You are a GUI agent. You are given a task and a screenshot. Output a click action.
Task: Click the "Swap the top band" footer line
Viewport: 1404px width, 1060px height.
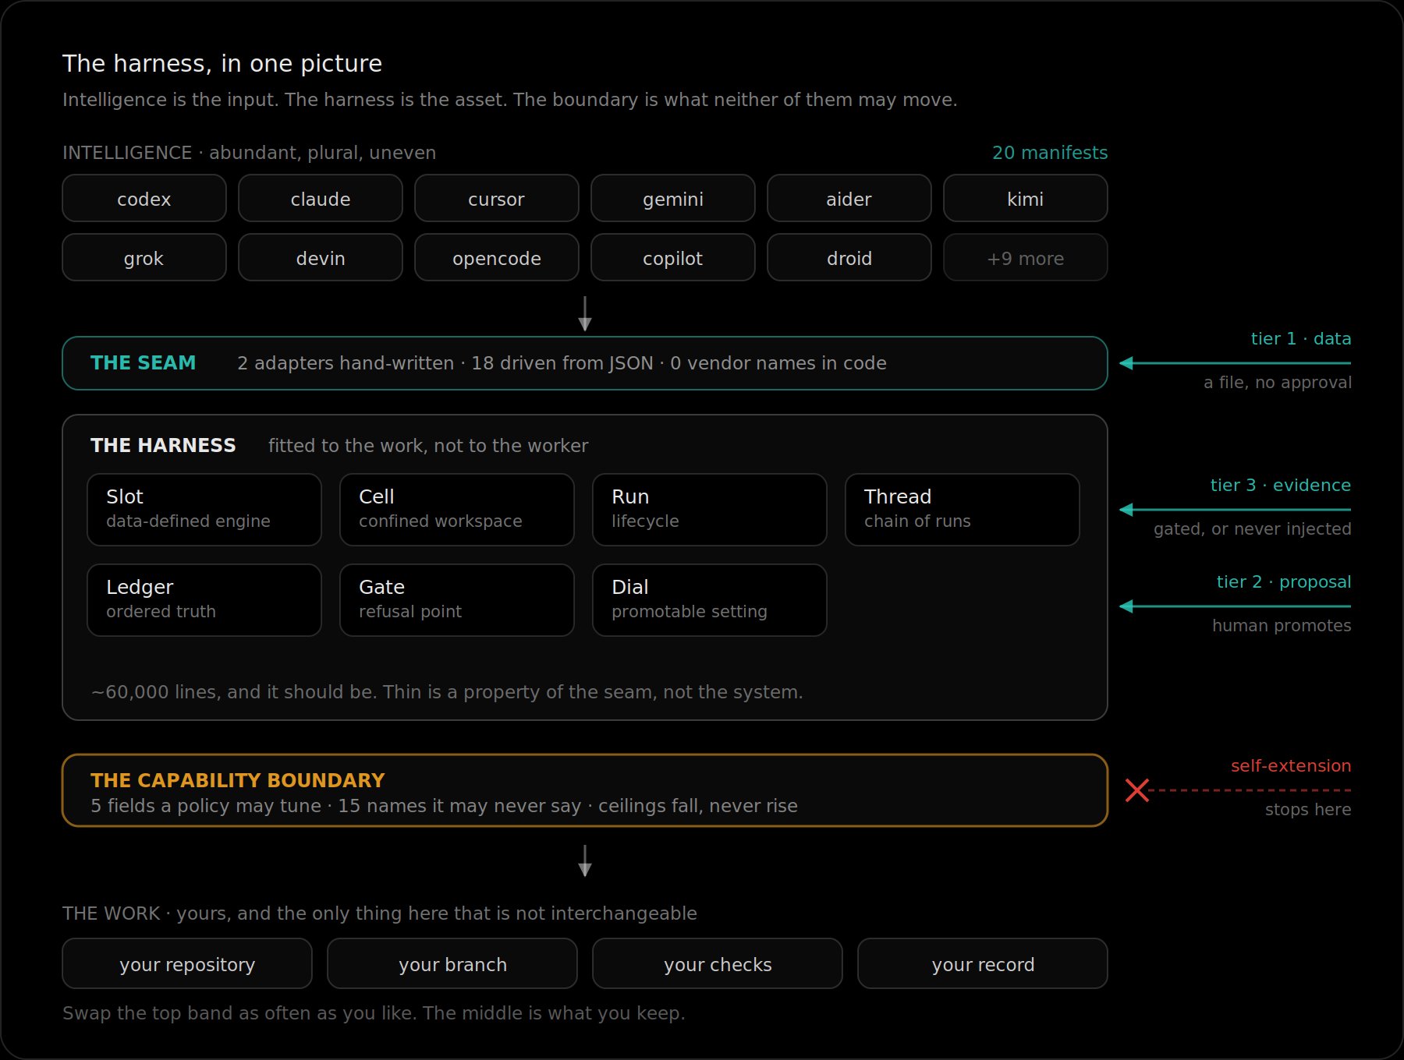pyautogui.click(x=374, y=1013)
